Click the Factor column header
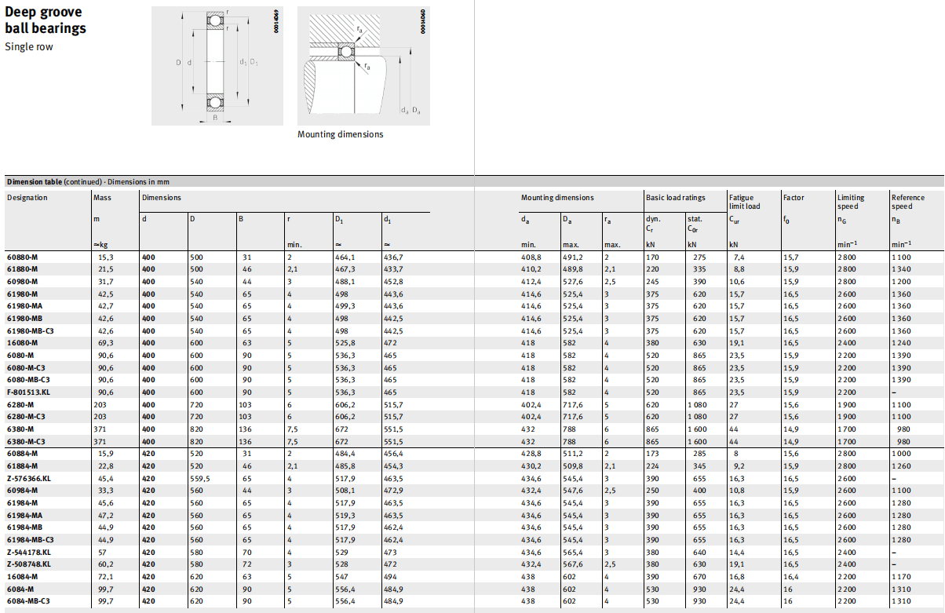 coord(794,198)
